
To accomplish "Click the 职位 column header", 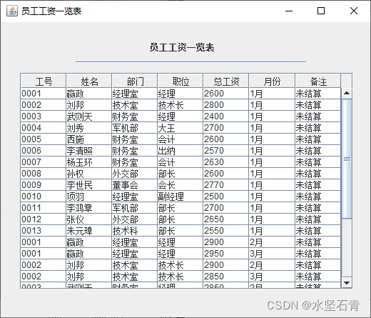I will click(x=181, y=81).
